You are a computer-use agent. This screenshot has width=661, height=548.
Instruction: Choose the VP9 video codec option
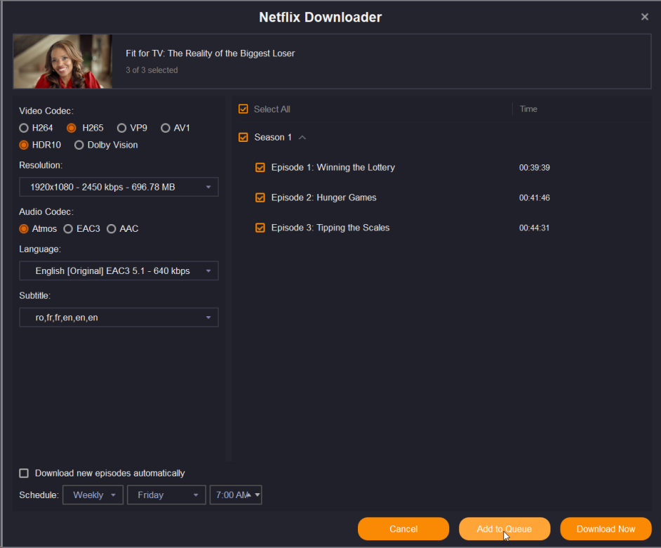(x=122, y=128)
